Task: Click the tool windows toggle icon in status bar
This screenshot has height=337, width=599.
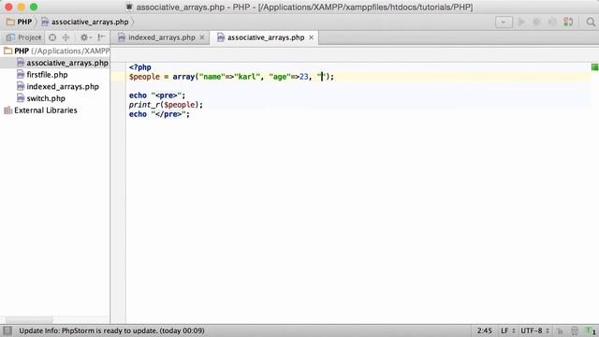Action: coord(7,330)
